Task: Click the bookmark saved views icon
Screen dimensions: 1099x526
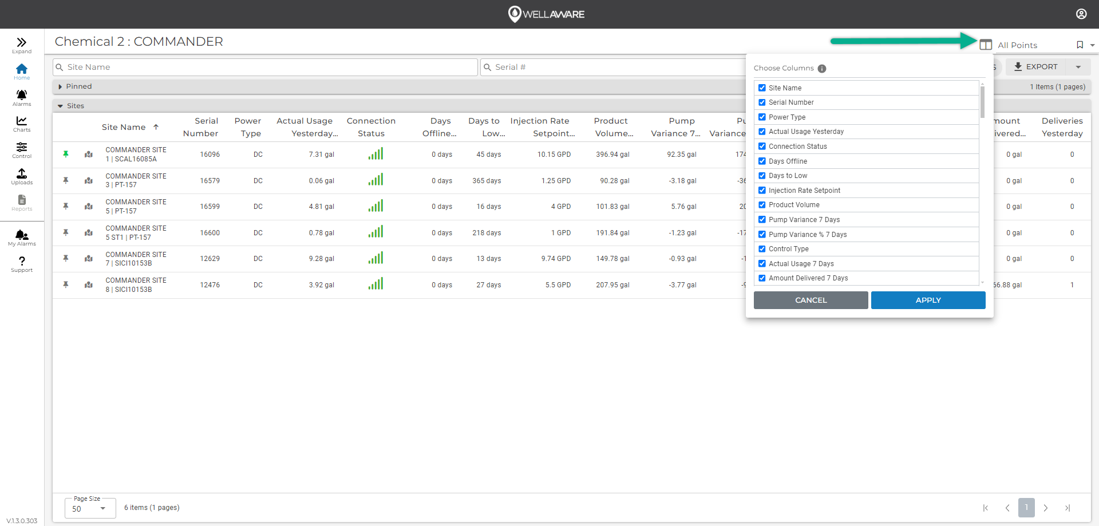Action: pos(1080,45)
